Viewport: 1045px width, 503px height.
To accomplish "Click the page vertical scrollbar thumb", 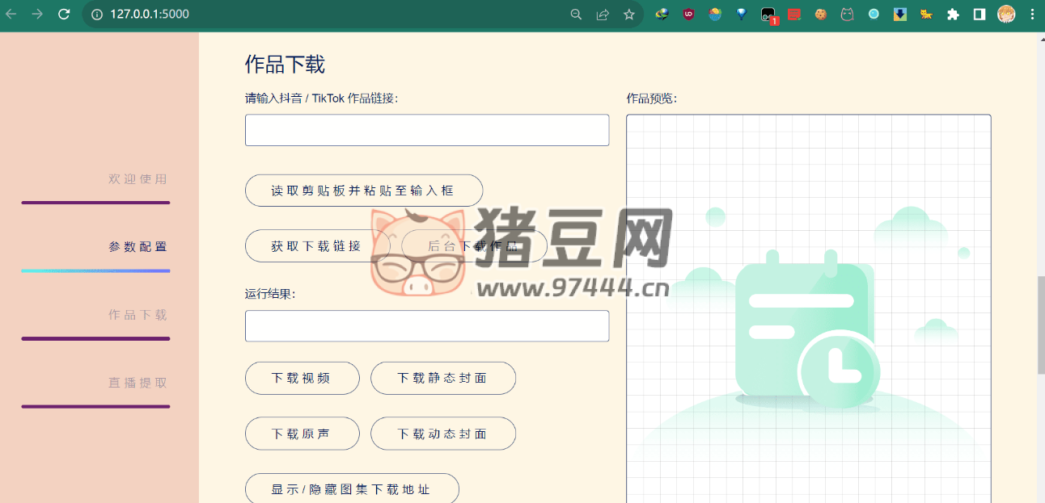I will 1040,325.
